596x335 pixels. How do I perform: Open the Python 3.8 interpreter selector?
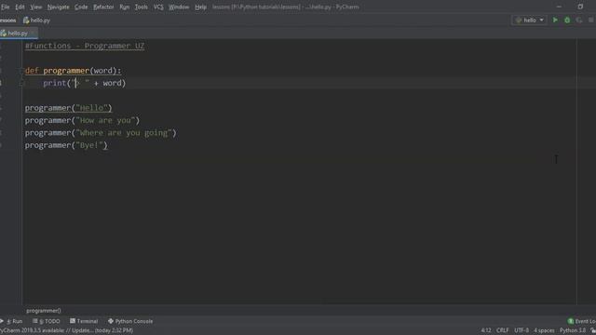click(x=573, y=330)
